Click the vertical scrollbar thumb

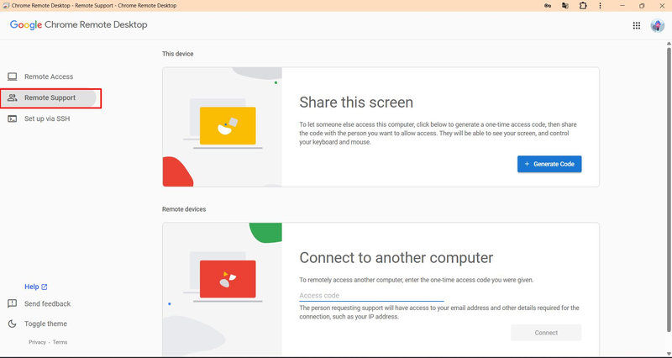click(x=669, y=188)
